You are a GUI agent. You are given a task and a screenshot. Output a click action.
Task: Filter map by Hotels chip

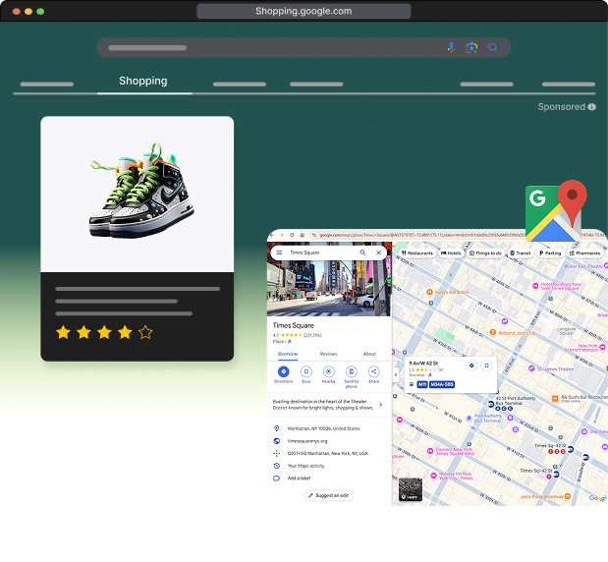(451, 253)
